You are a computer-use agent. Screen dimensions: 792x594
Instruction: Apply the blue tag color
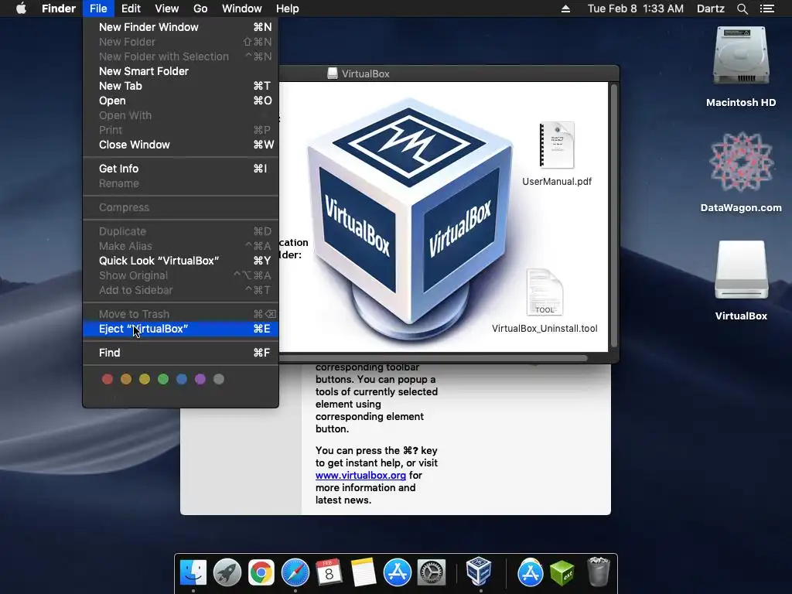[182, 379]
